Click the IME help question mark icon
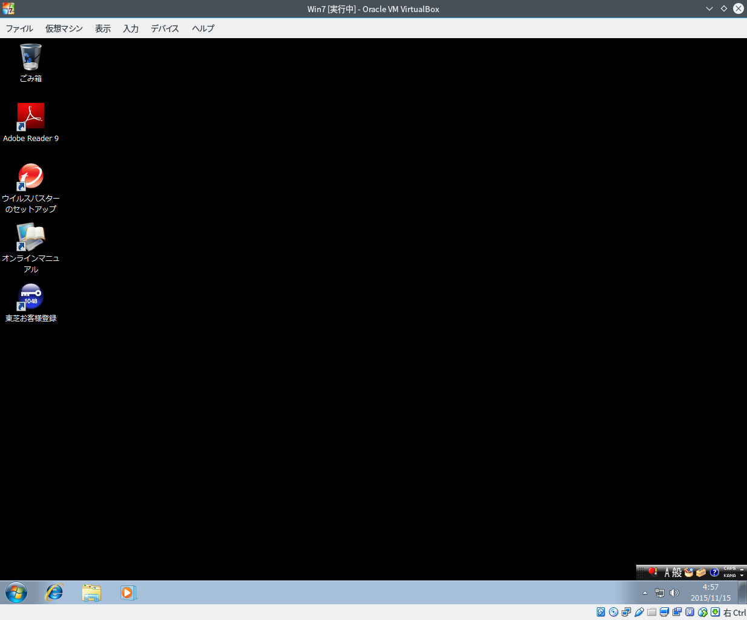Viewport: 747px width, 620px height. 714,572
